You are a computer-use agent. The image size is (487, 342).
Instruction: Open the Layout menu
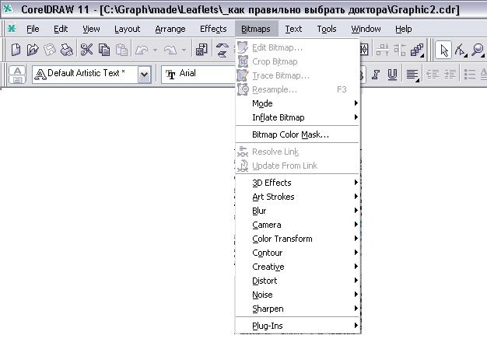127,29
